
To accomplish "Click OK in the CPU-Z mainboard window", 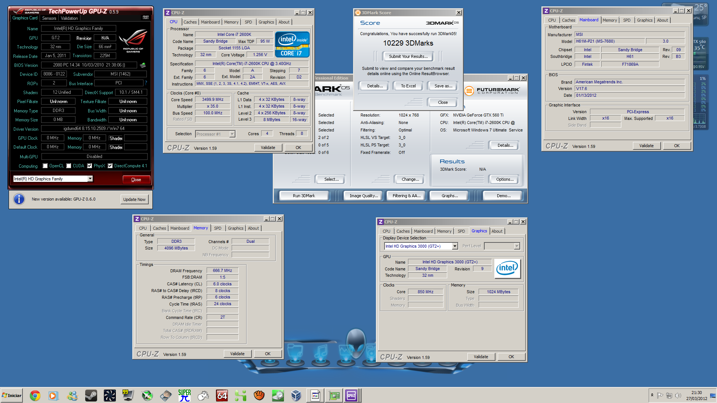I will coord(677,146).
